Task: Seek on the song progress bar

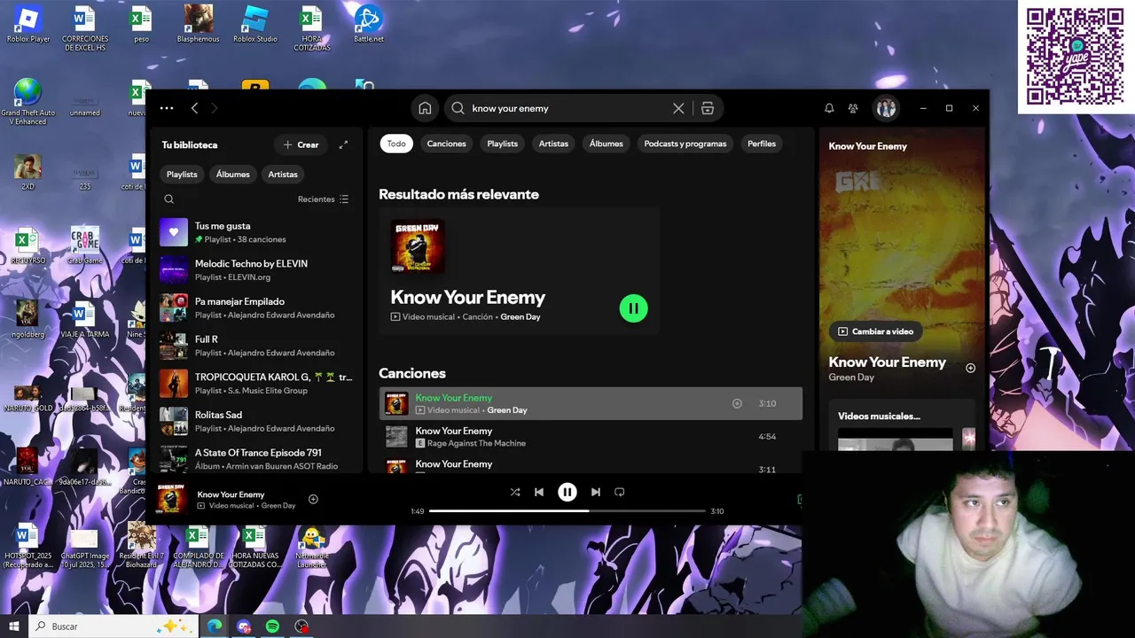Action: (x=567, y=511)
